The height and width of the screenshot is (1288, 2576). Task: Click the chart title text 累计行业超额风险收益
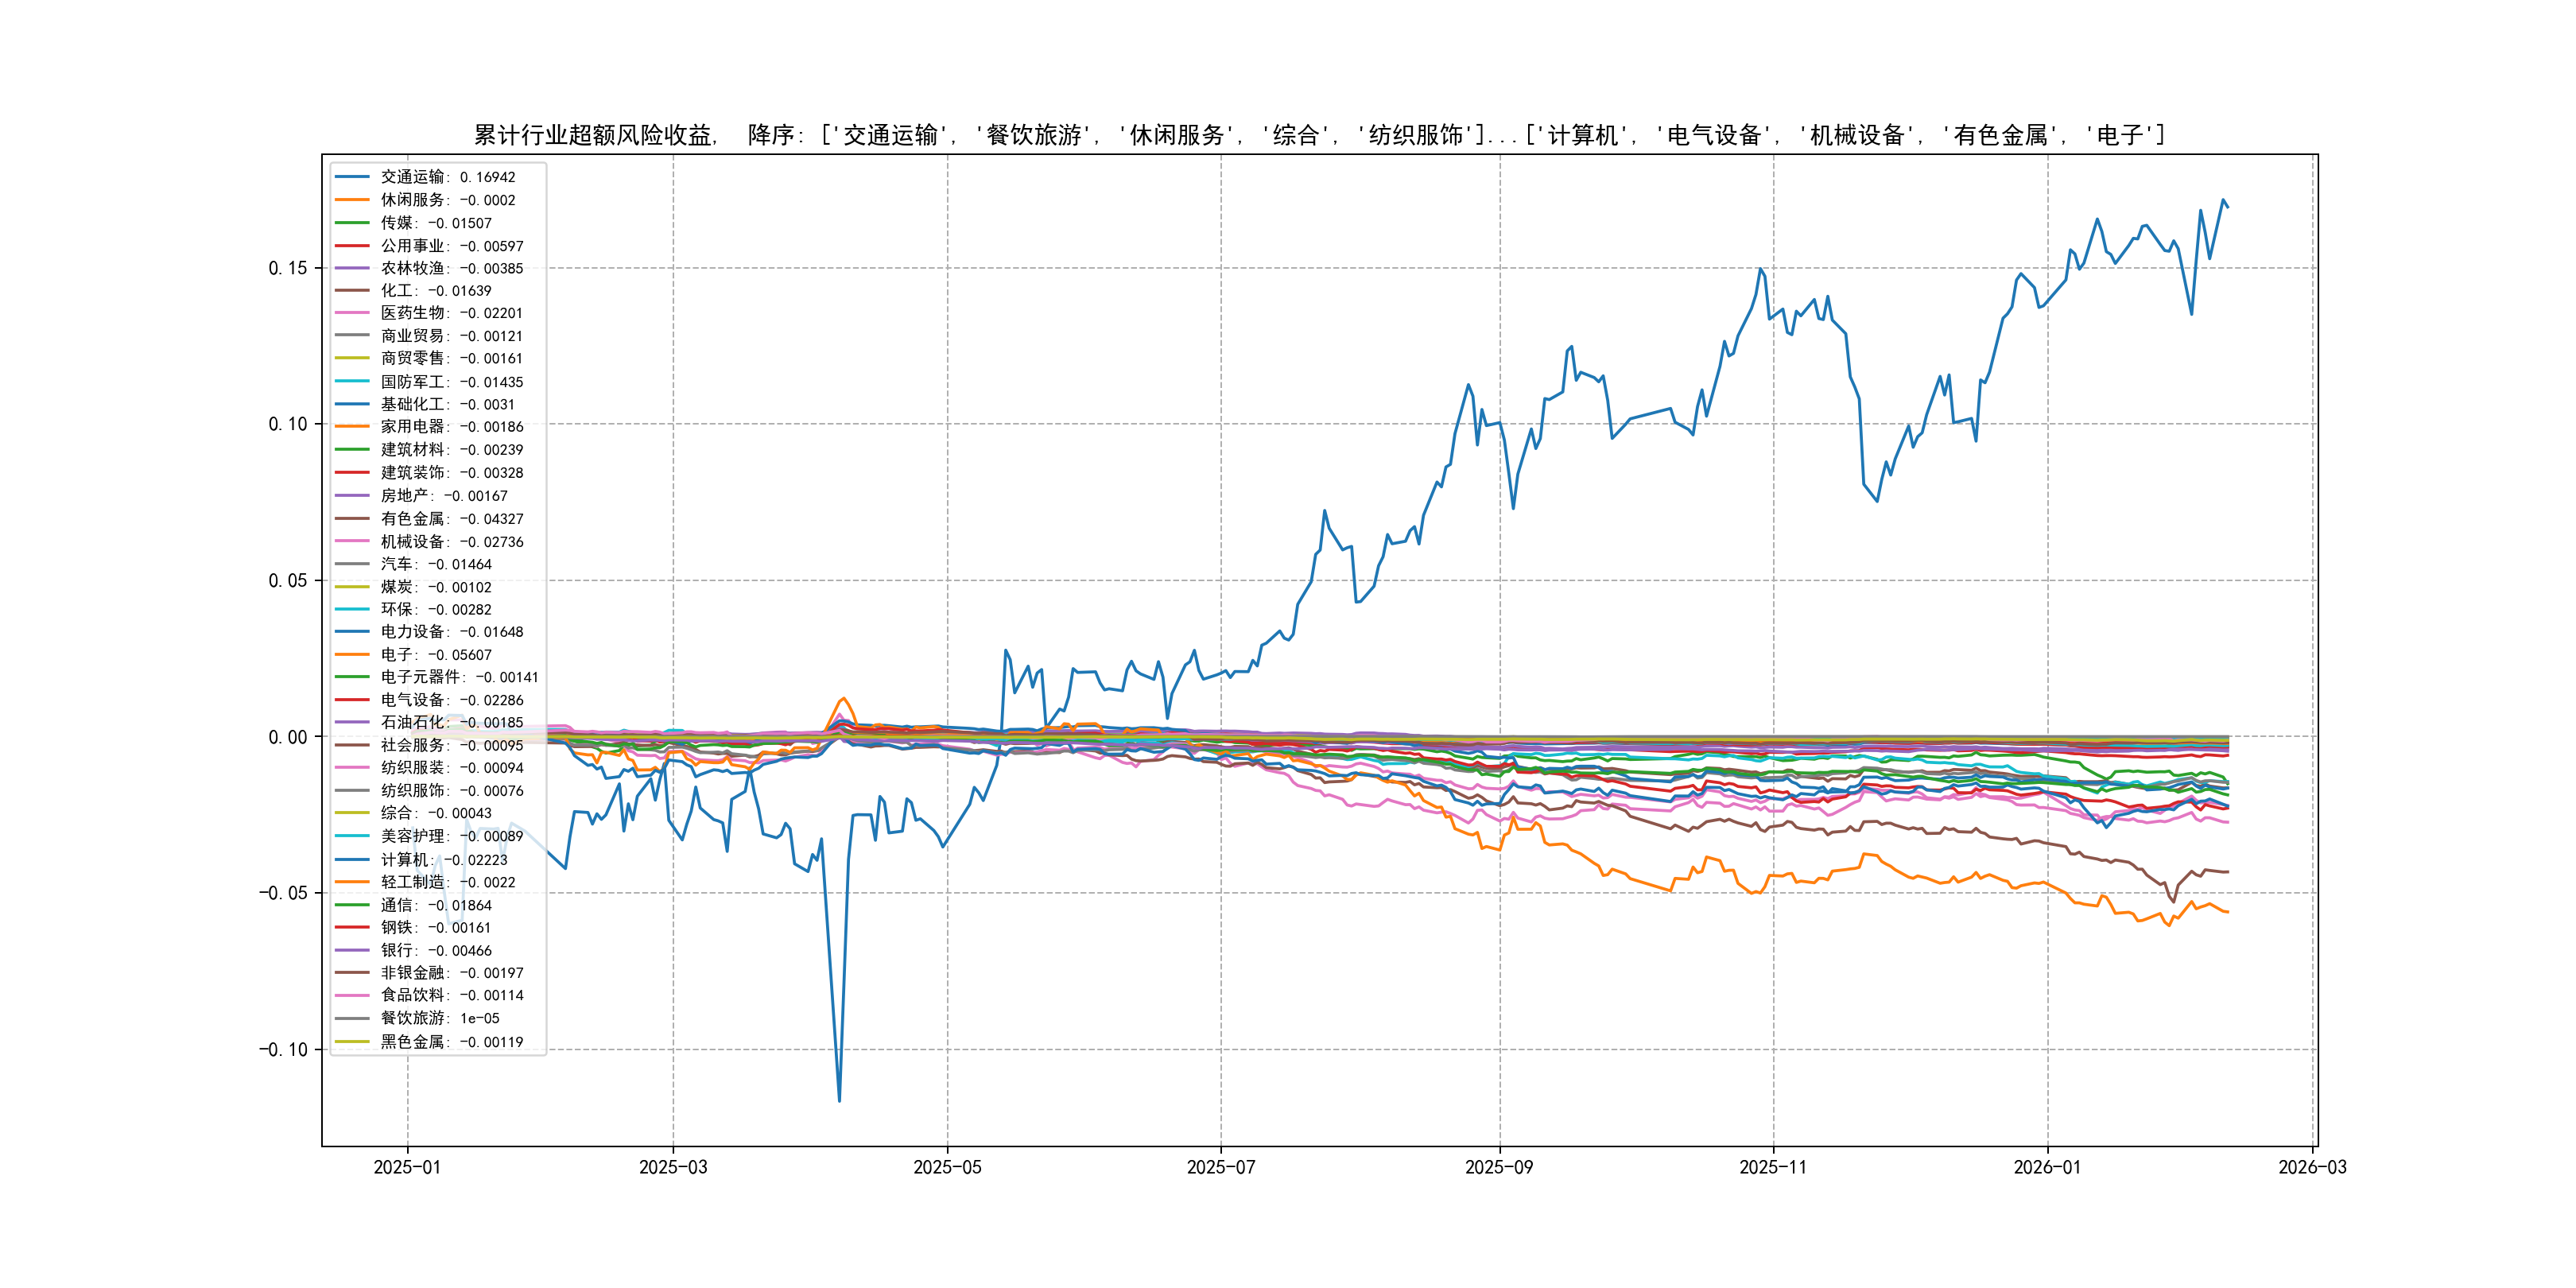point(594,135)
